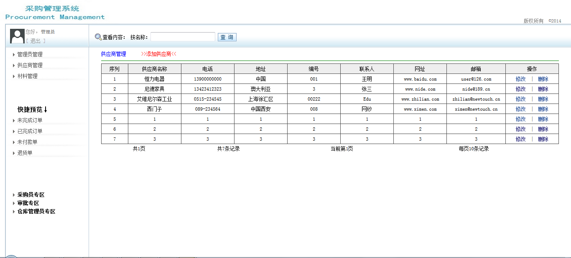This screenshot has height=258, width=571.
Task: Click 修改 in row 5
Action: tap(520, 119)
